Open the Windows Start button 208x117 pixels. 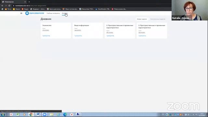pos(3,114)
